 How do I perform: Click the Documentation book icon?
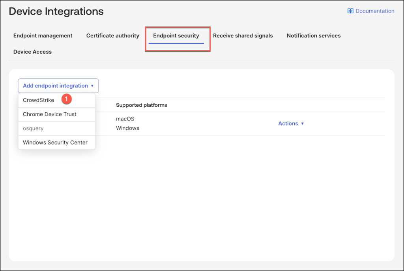[x=350, y=11]
